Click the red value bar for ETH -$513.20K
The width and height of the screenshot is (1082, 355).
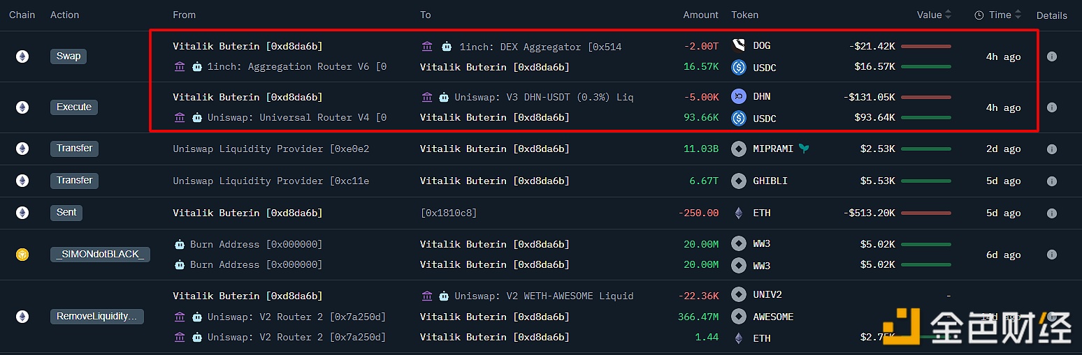coord(925,213)
